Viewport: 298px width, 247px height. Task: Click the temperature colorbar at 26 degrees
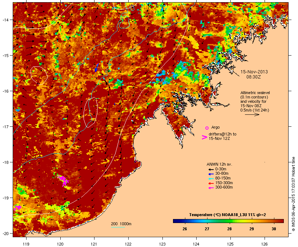[185, 221]
